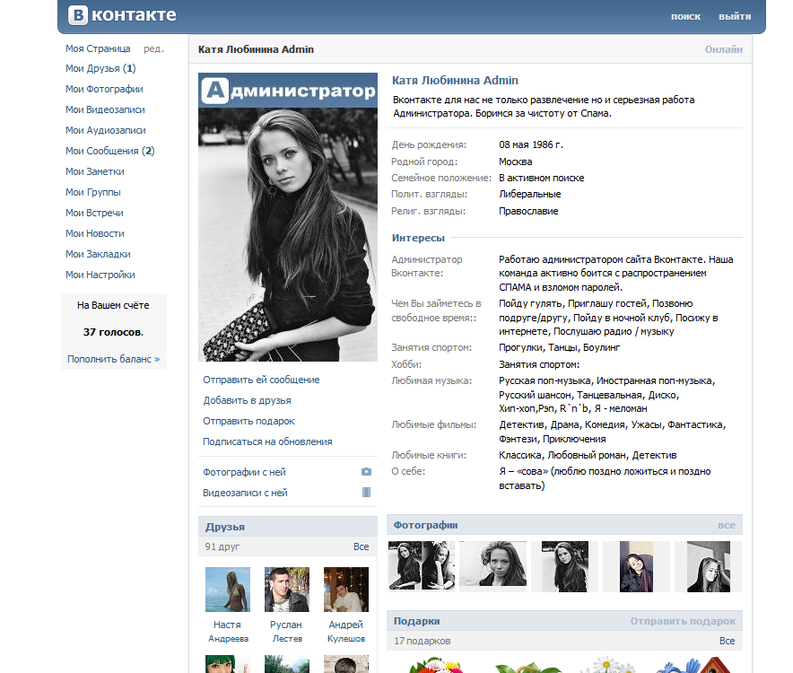
Task: Click the name Руслан Лестев
Action: click(x=287, y=632)
